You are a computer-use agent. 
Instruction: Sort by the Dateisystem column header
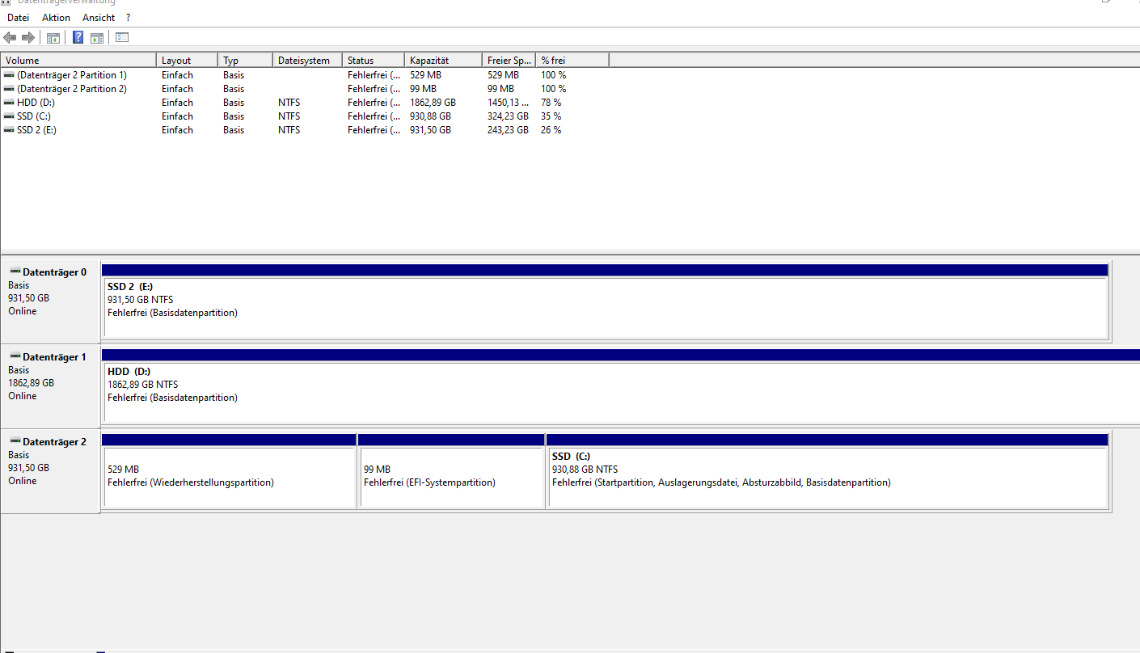click(307, 61)
